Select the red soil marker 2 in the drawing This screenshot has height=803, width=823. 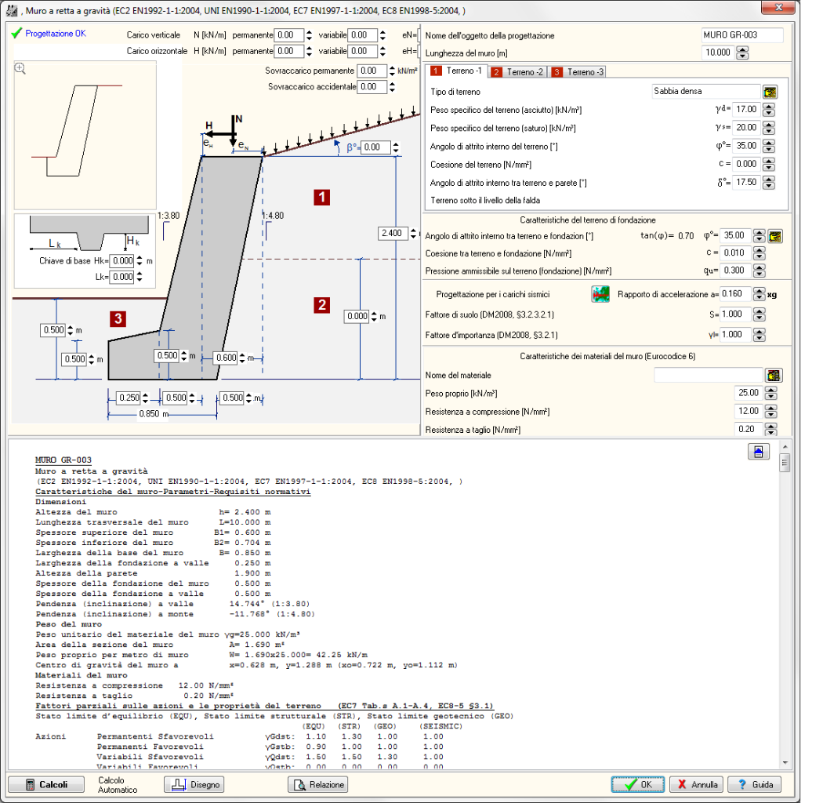(x=321, y=305)
